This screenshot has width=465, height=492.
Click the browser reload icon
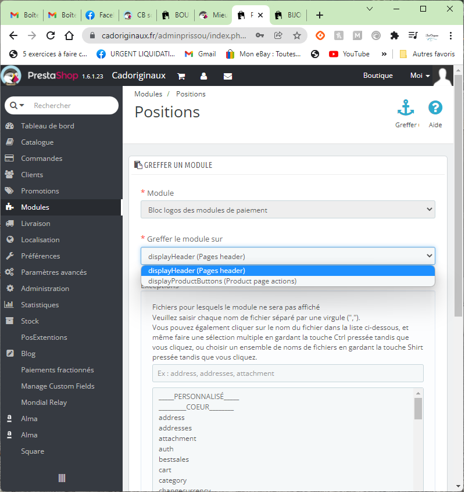point(51,35)
